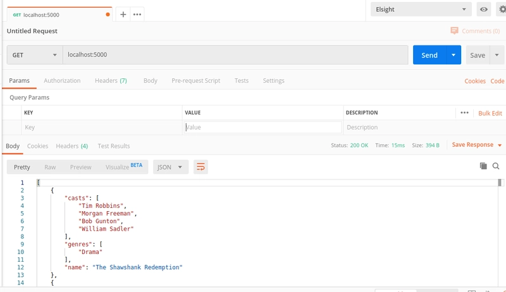Open the Tests tab

(242, 80)
